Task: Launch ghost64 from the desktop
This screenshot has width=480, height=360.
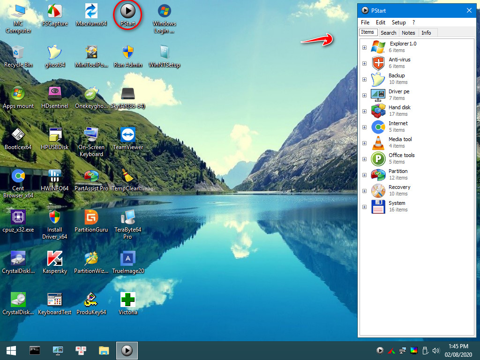Action: 55,56
